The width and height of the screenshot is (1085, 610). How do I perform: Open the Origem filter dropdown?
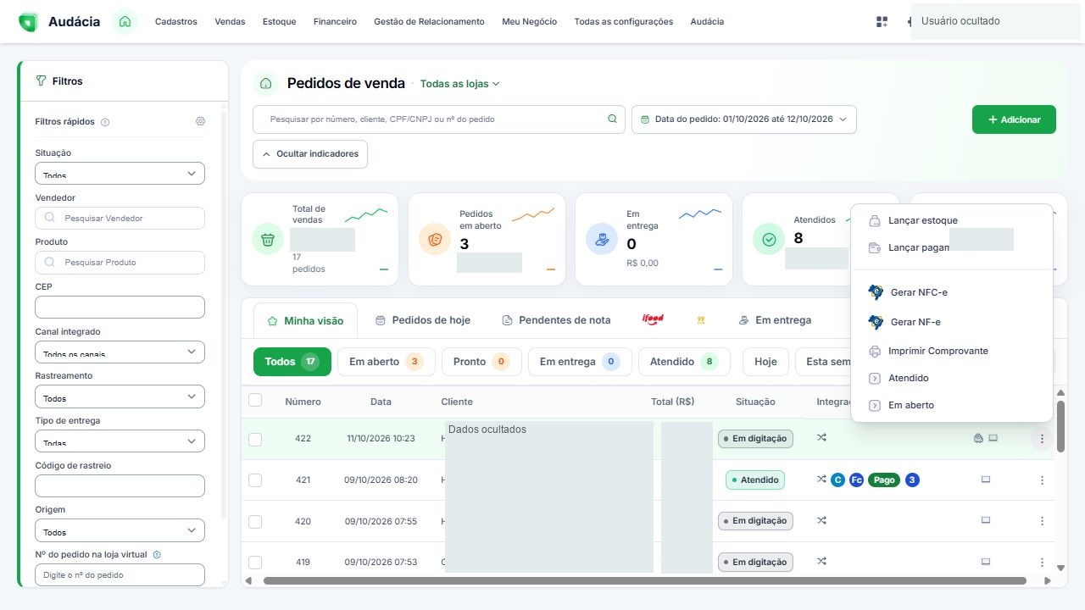click(x=120, y=530)
